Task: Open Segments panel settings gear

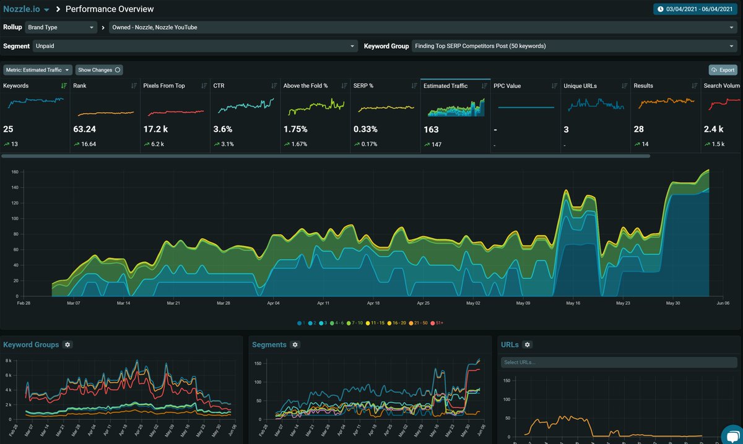Action: pyautogui.click(x=295, y=344)
